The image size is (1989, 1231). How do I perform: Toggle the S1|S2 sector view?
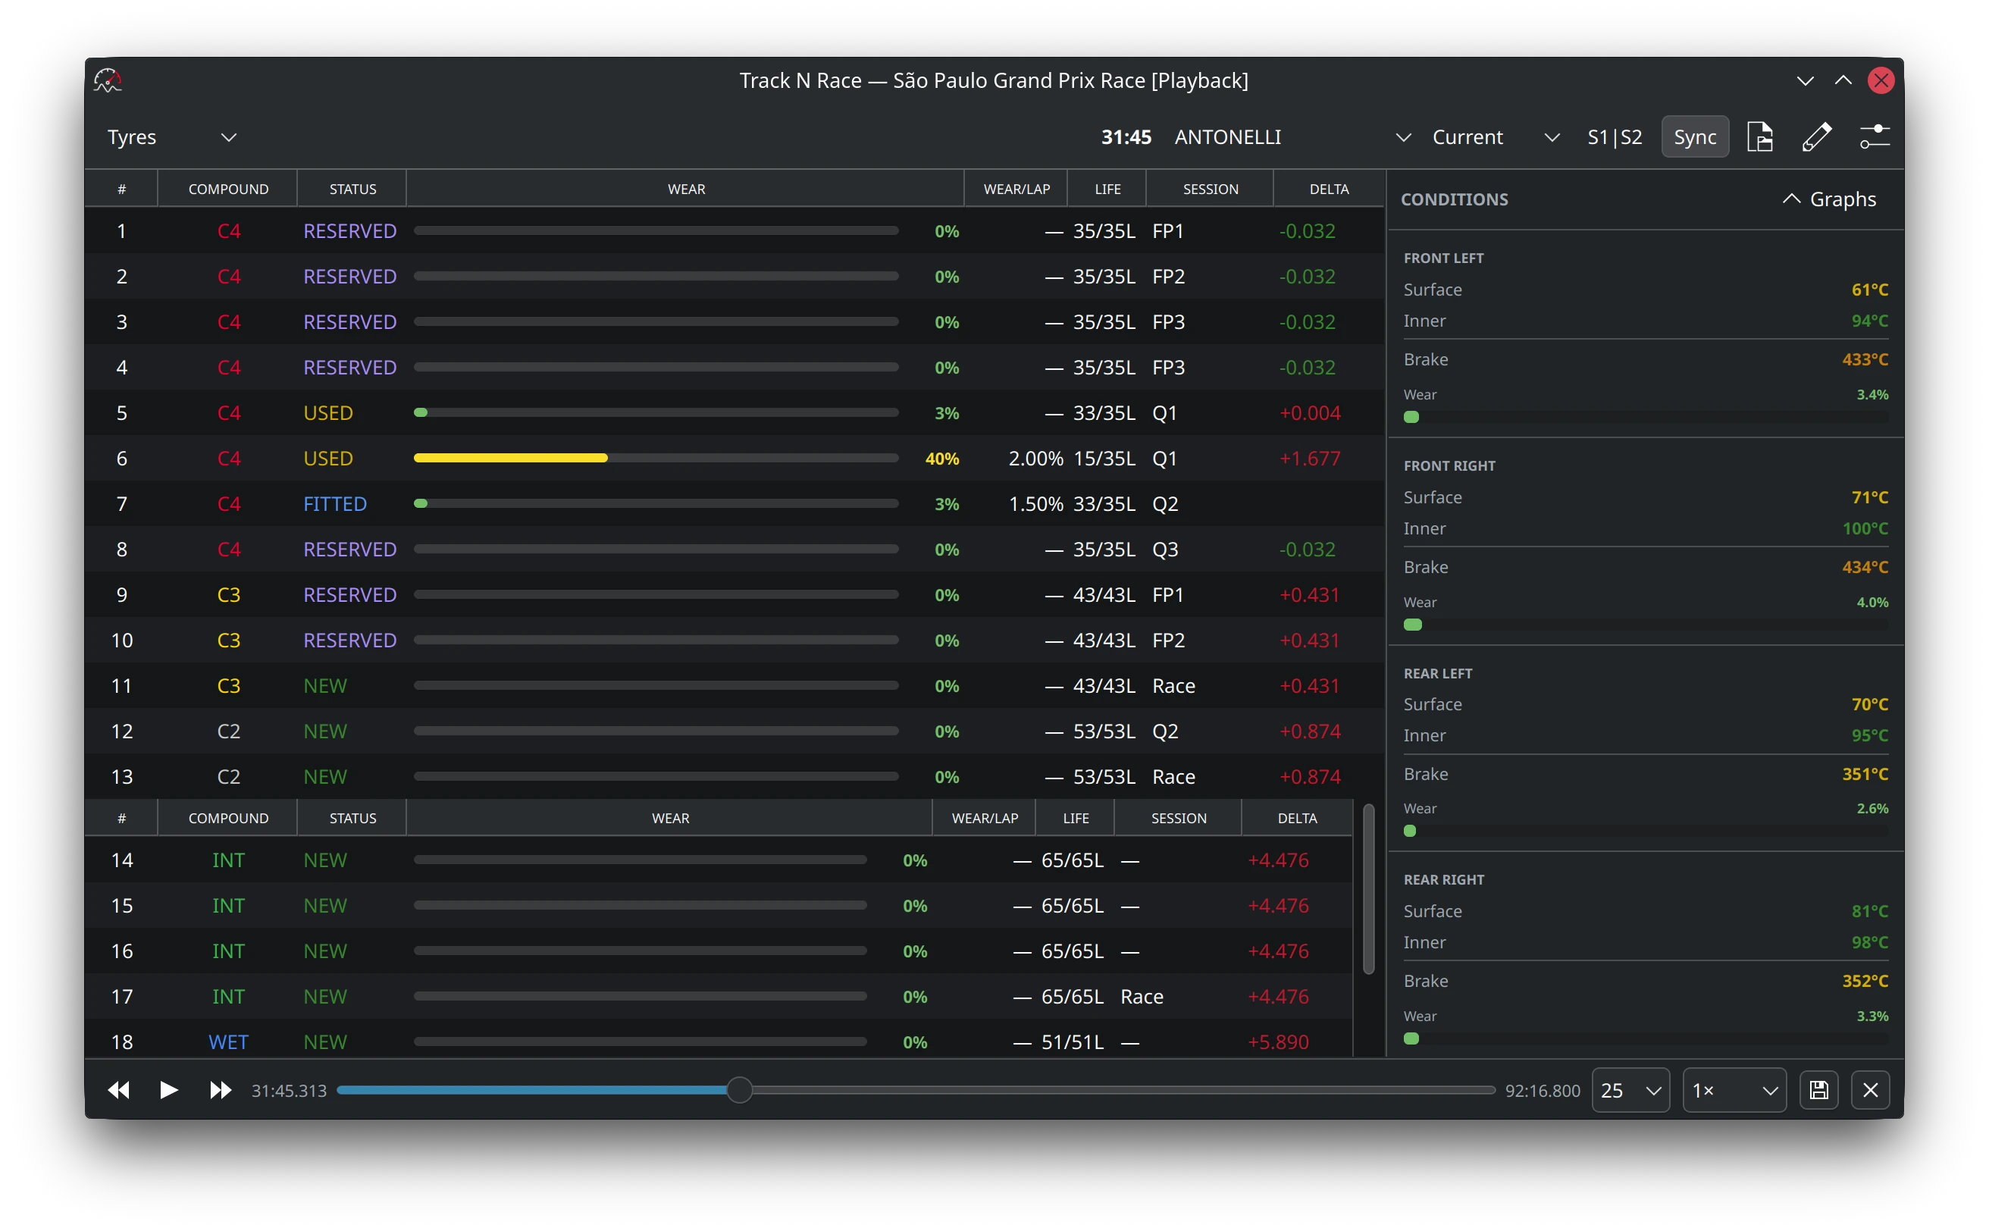pos(1615,136)
